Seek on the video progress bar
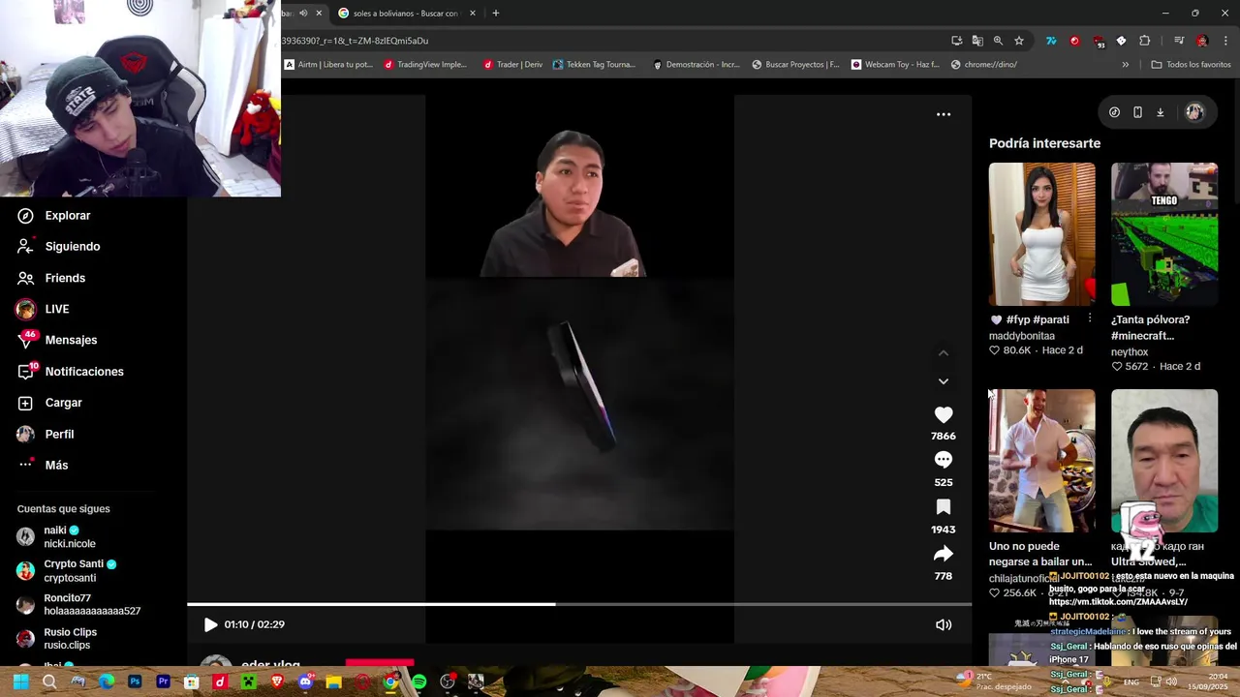Image resolution: width=1240 pixels, height=697 pixels. (579, 604)
